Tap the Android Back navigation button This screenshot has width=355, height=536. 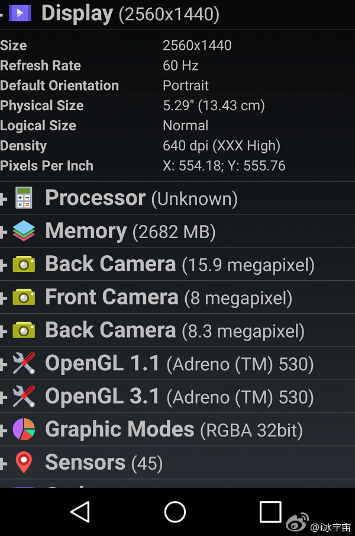click(x=80, y=512)
